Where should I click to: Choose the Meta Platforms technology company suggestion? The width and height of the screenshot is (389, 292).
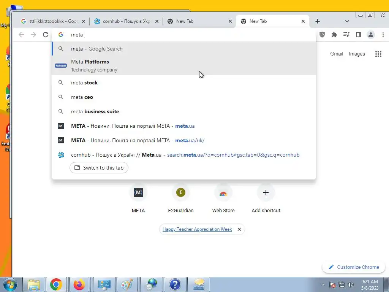[183, 65]
